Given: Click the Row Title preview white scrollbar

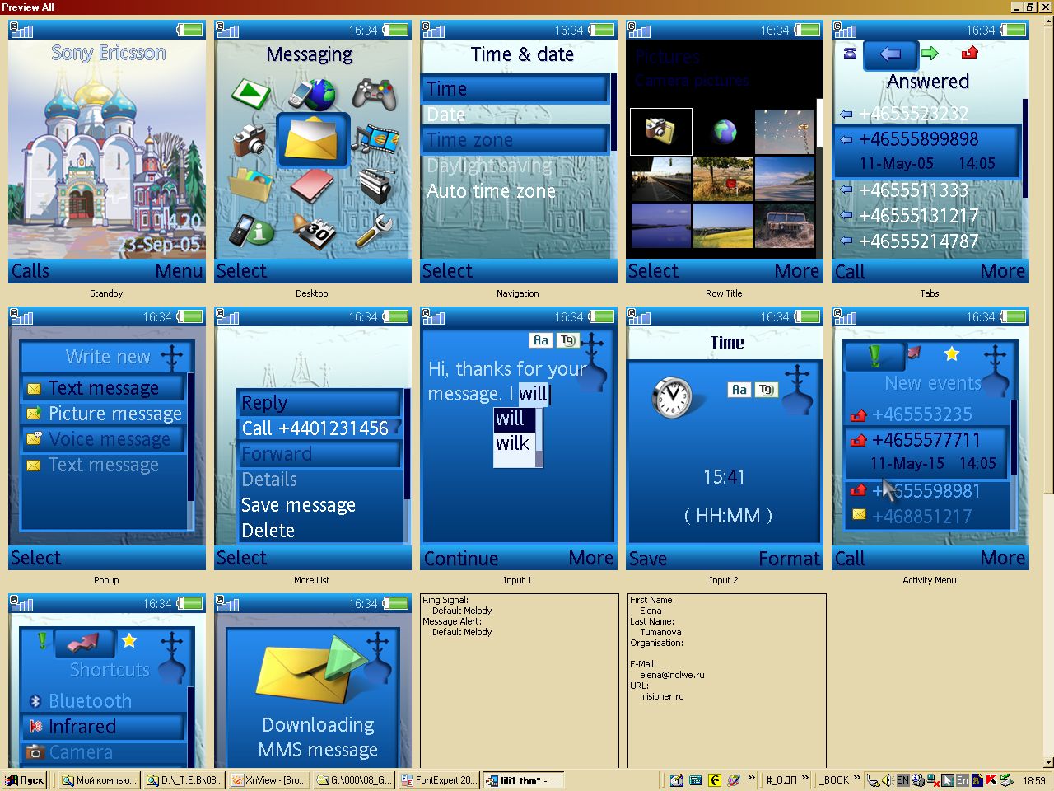Looking at the screenshot, I should pyautogui.click(x=819, y=124).
